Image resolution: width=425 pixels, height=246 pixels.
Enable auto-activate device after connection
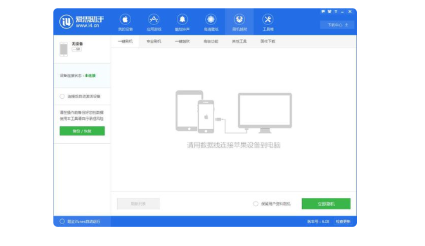coord(62,96)
